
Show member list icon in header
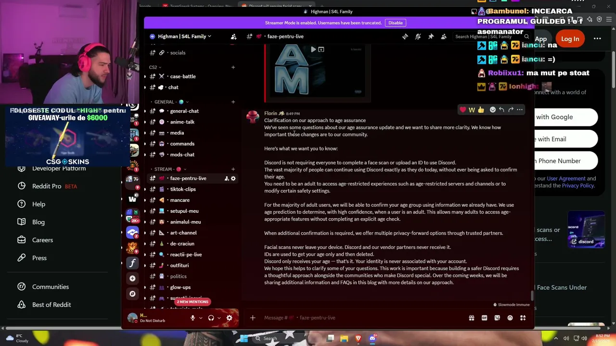click(444, 37)
